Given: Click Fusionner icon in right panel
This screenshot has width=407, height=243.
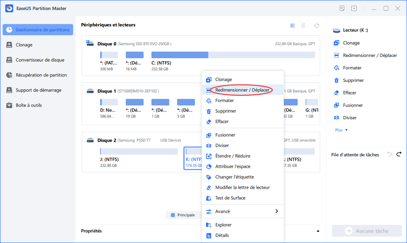Looking at the screenshot, I should (x=336, y=105).
